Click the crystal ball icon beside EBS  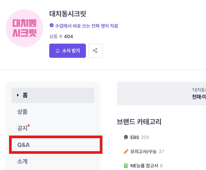click(126, 137)
